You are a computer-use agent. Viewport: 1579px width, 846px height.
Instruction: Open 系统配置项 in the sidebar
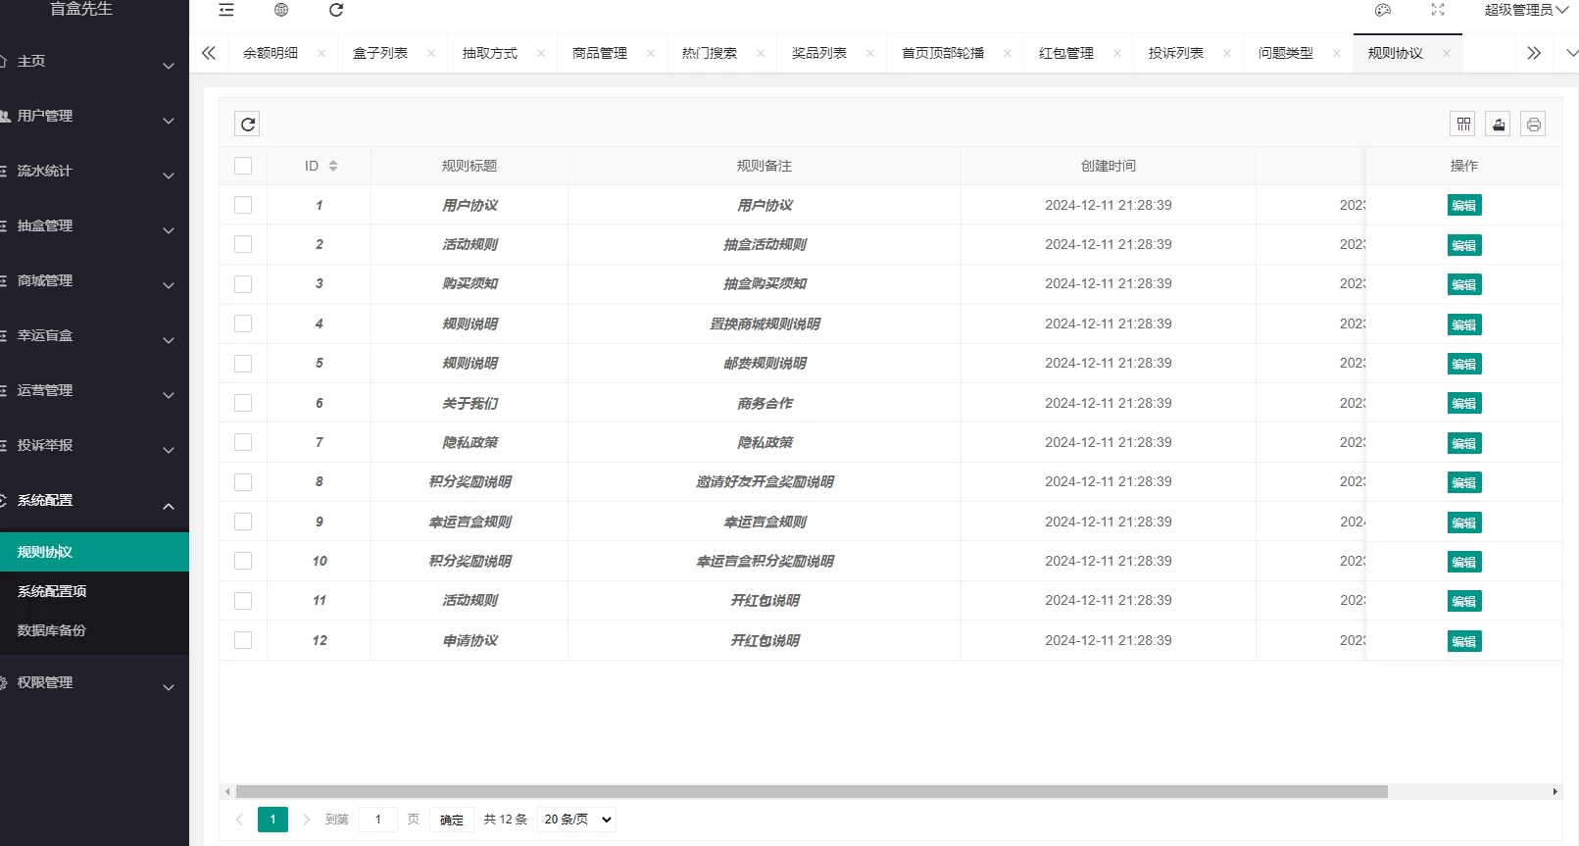[52, 591]
